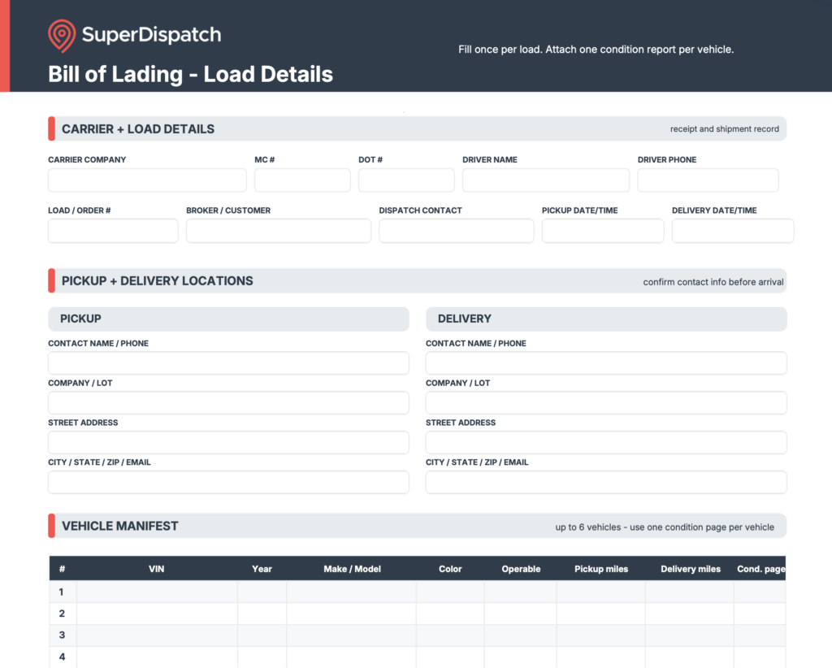Click the Pickup Date/Time field

click(x=603, y=231)
